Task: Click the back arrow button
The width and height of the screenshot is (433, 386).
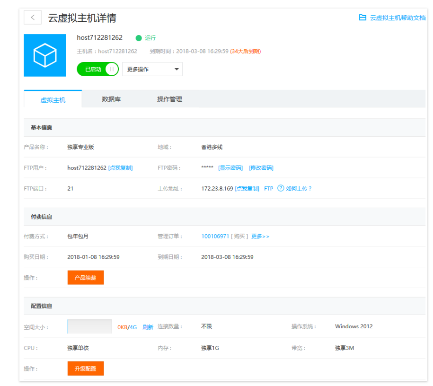Action: click(33, 18)
